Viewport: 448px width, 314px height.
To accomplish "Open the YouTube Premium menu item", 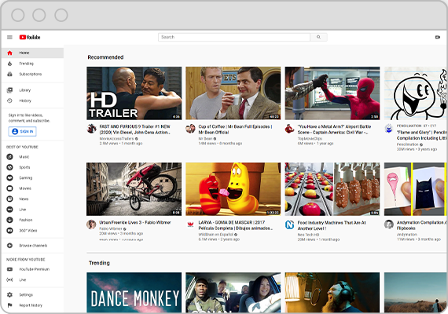I will pyautogui.click(x=32, y=269).
